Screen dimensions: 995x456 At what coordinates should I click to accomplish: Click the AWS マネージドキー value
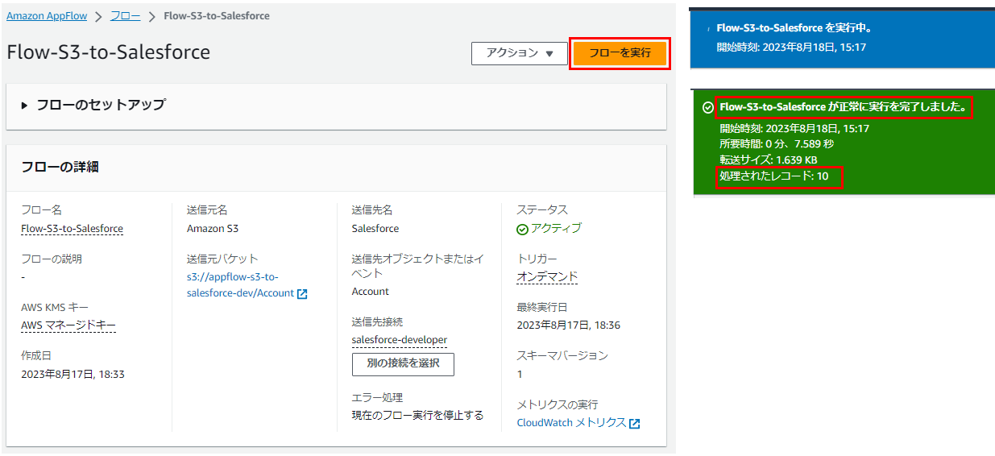[68, 325]
